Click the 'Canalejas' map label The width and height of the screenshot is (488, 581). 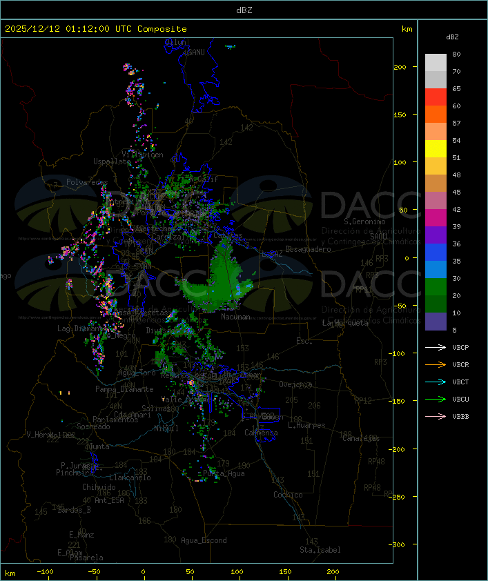pos(361,438)
